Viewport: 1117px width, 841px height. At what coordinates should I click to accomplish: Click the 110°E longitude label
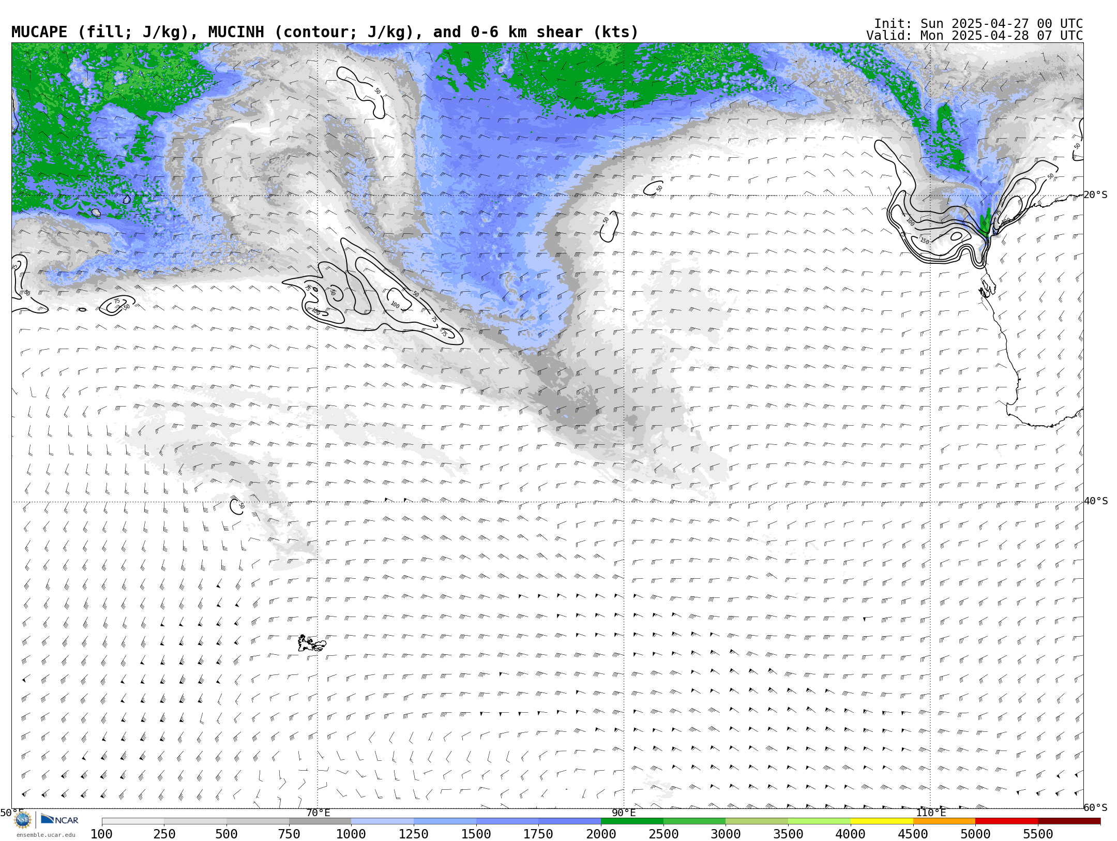[x=931, y=813]
